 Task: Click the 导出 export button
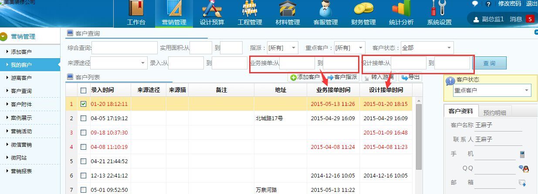tap(410, 77)
